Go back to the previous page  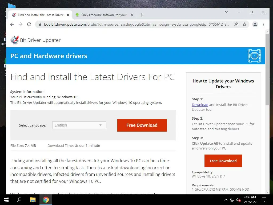pos(12,24)
